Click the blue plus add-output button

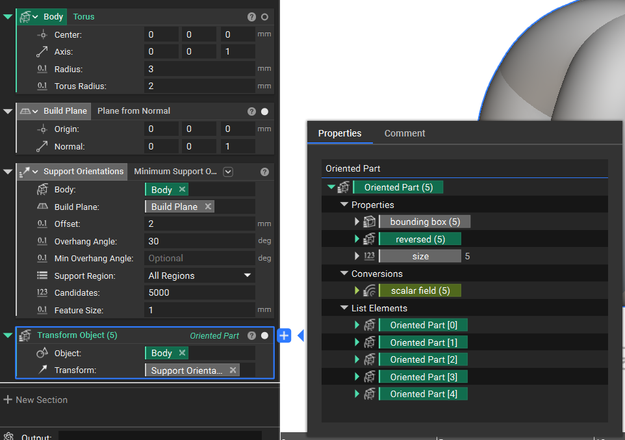284,335
